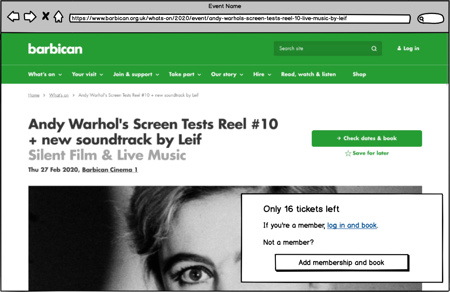Expand the What's on menu
Image resolution: width=450 pixels, height=292 pixels.
[x=45, y=75]
